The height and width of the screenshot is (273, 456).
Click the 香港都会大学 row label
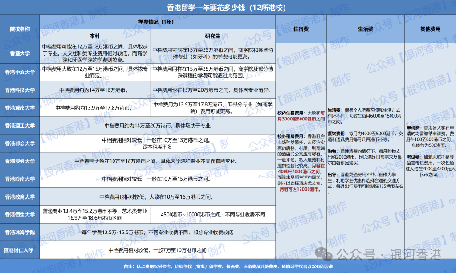pyautogui.click(x=20, y=143)
